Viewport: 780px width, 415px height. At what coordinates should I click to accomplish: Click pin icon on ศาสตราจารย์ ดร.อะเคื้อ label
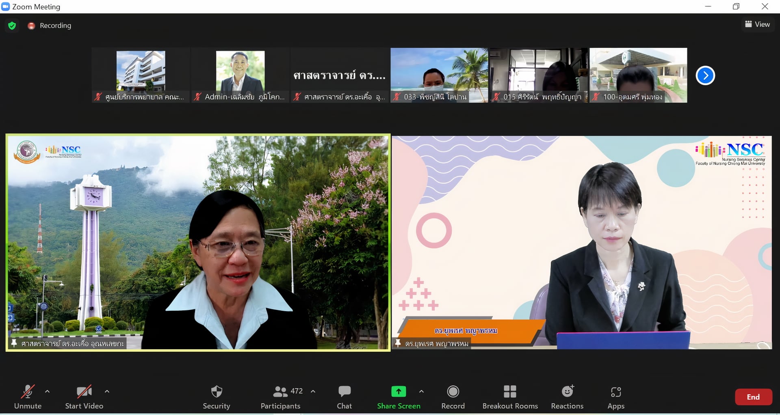tap(14, 343)
